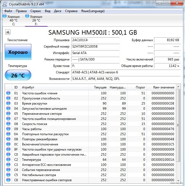Click the row text Частота ошибок чтения

click(x=40, y=93)
